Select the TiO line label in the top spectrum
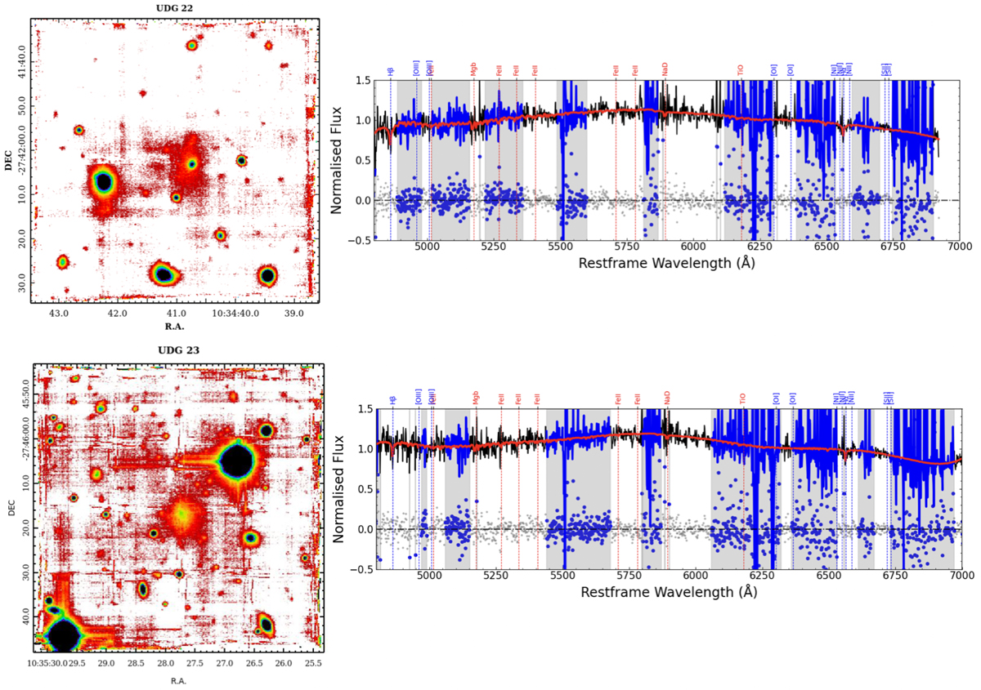This screenshot has width=981, height=690. (741, 71)
